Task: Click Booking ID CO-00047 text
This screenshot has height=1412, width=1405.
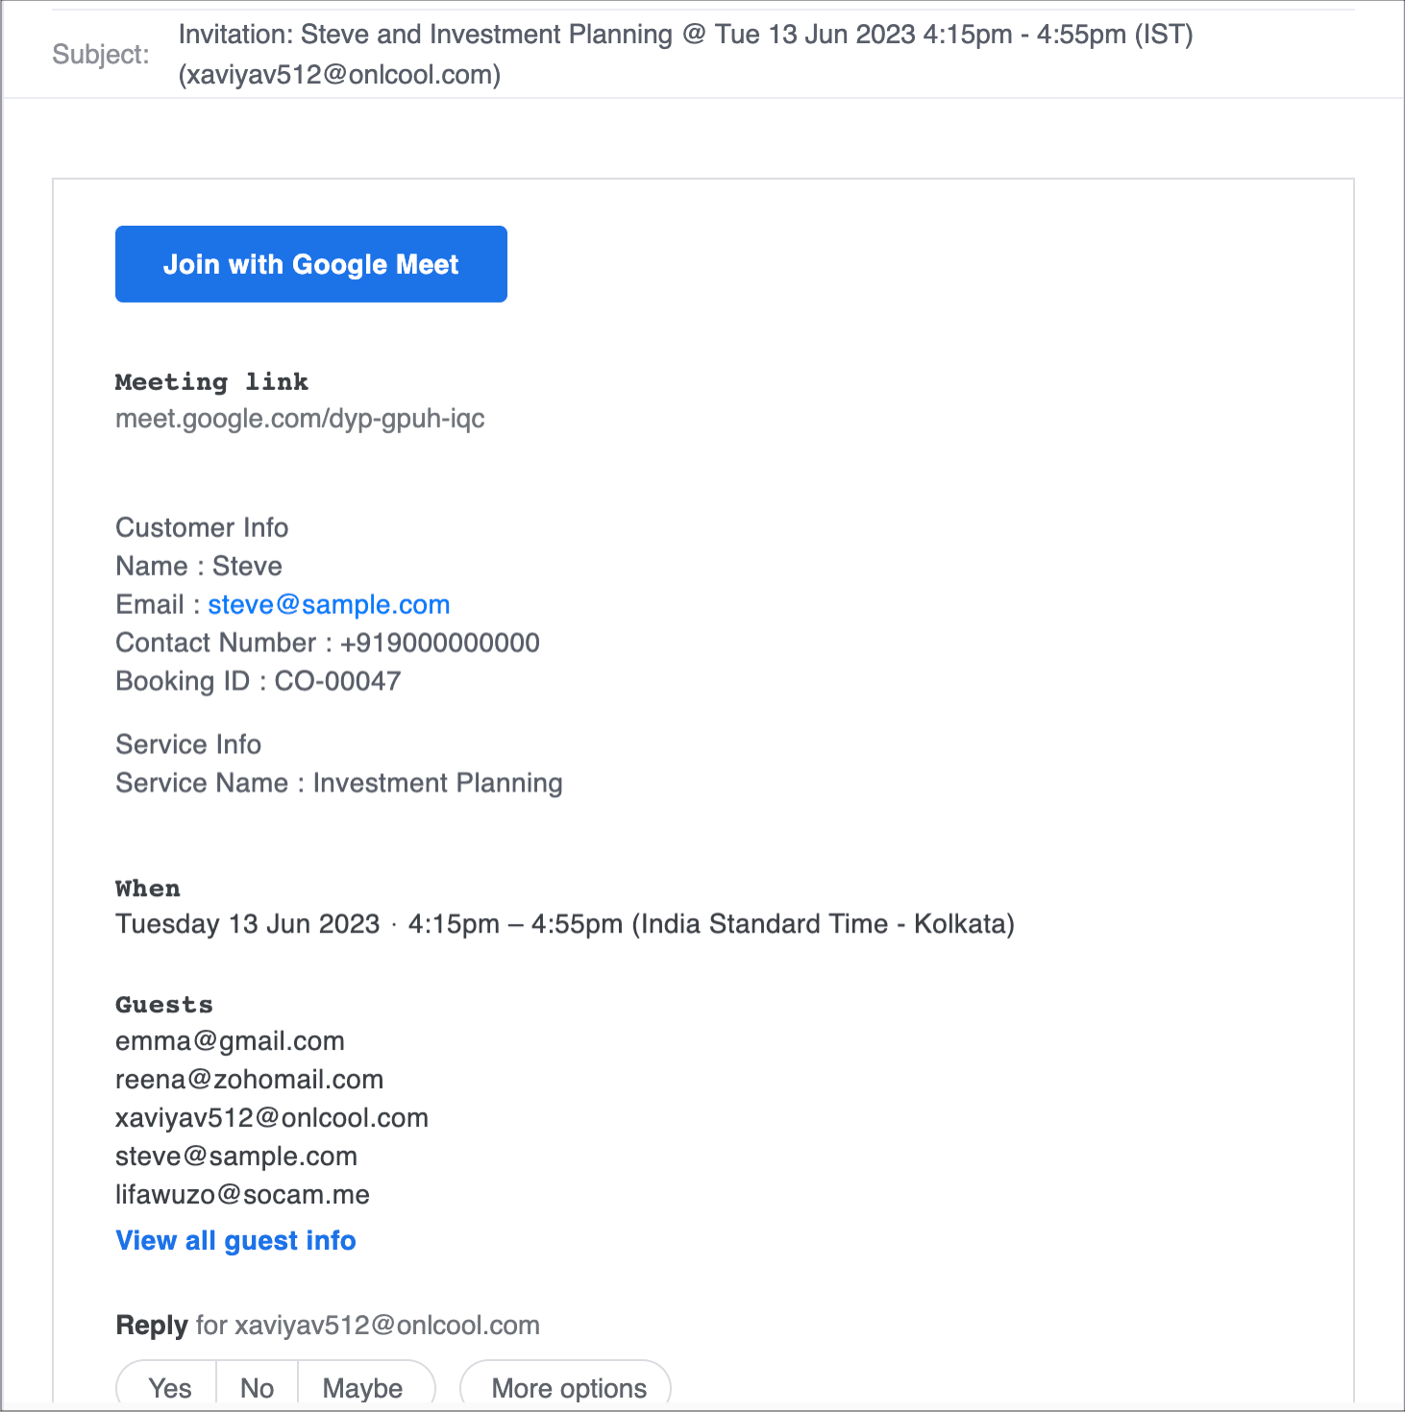Action: (258, 681)
